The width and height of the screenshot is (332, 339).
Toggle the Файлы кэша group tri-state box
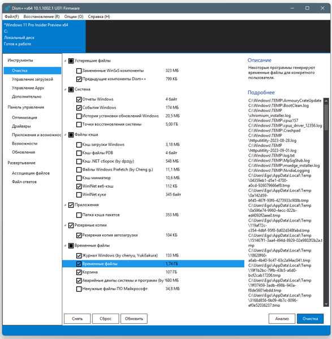71,134
